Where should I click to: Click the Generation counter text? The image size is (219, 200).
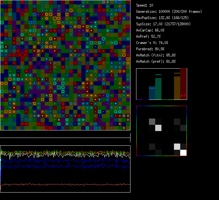click(169, 12)
